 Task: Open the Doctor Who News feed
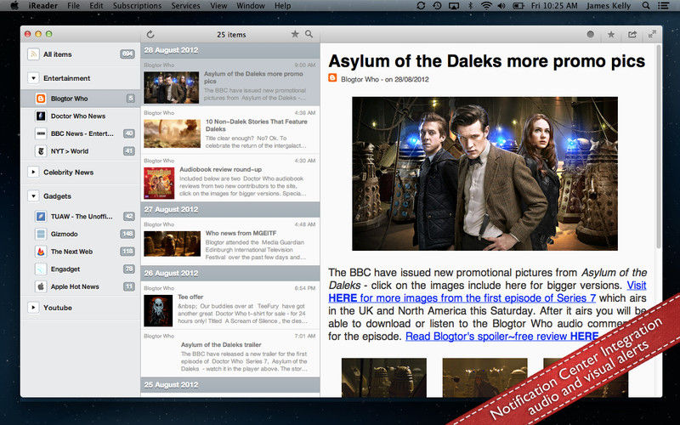[x=77, y=116]
